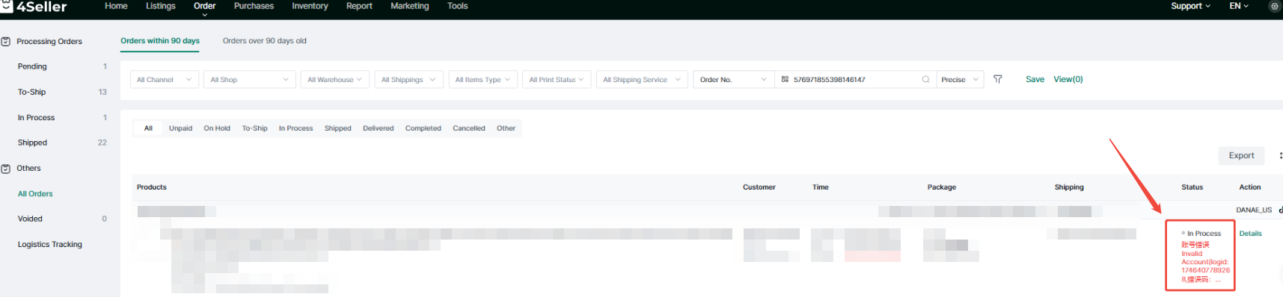Click the Status column header
This screenshot has height=297, width=1283.
[x=1192, y=187]
